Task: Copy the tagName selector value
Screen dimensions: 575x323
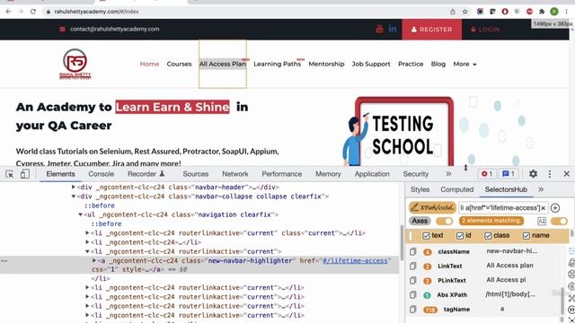Action: [413, 309]
